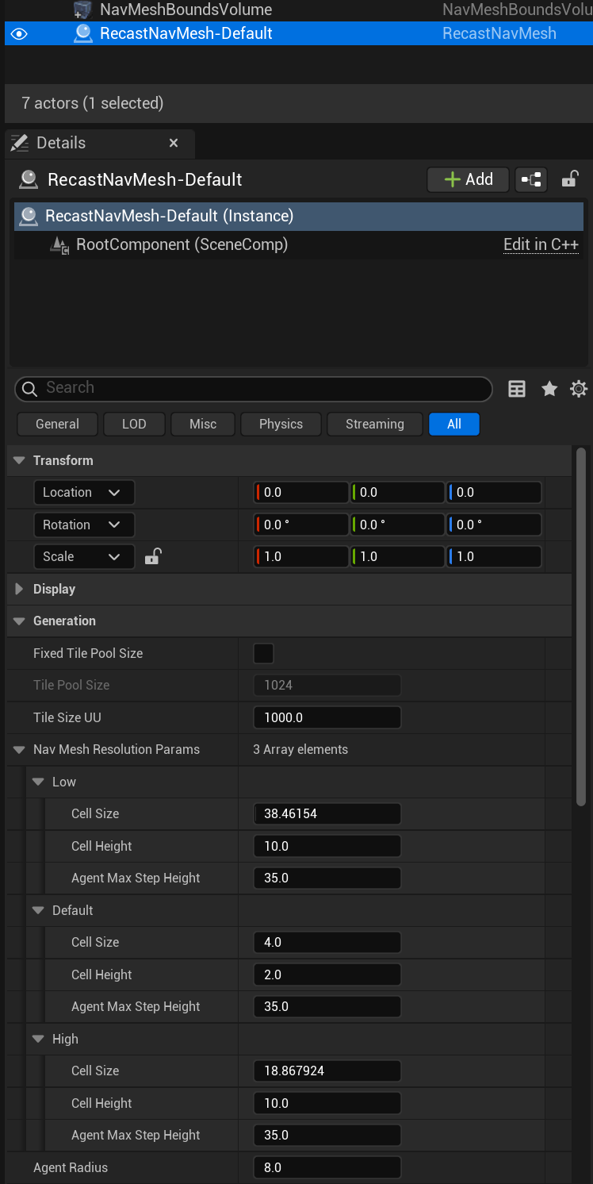This screenshot has width=593, height=1184.
Task: Click the lock icon in Details header
Action: coord(569,179)
